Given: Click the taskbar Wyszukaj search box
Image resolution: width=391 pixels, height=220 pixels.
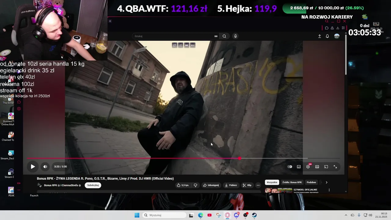Looking at the screenshot, I should coord(165,215).
